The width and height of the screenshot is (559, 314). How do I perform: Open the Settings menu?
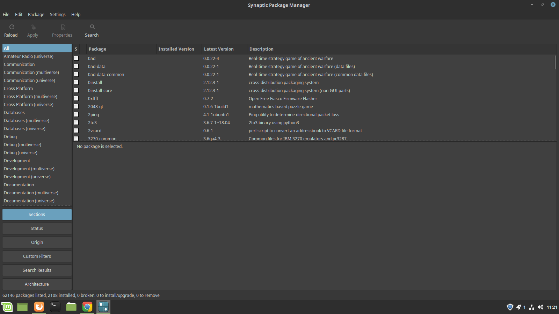click(x=58, y=15)
